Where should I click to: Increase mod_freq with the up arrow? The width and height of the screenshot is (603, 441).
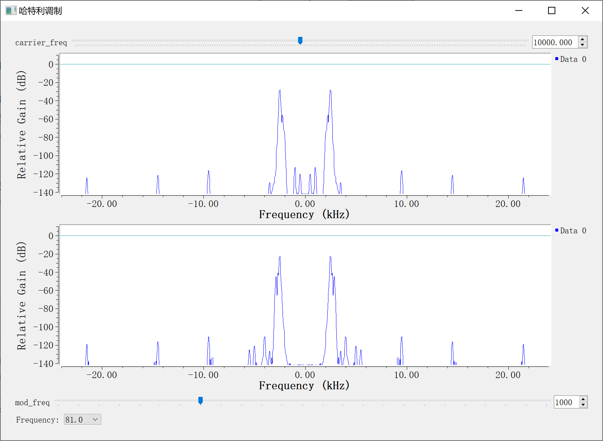tap(583, 399)
